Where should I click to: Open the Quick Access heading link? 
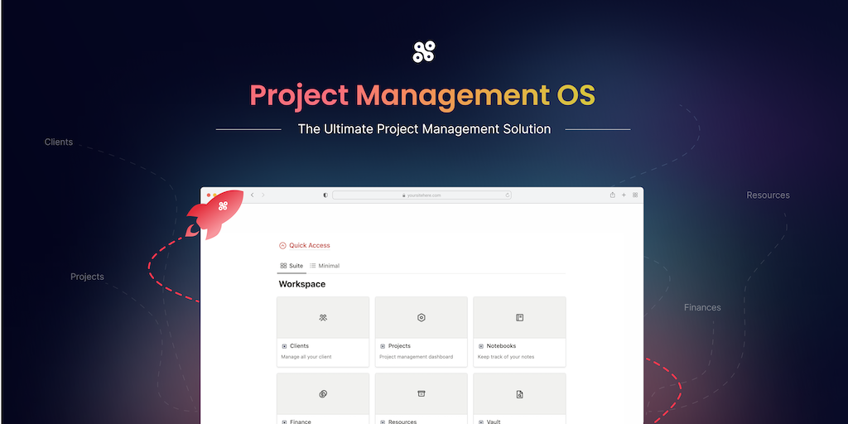pos(310,245)
